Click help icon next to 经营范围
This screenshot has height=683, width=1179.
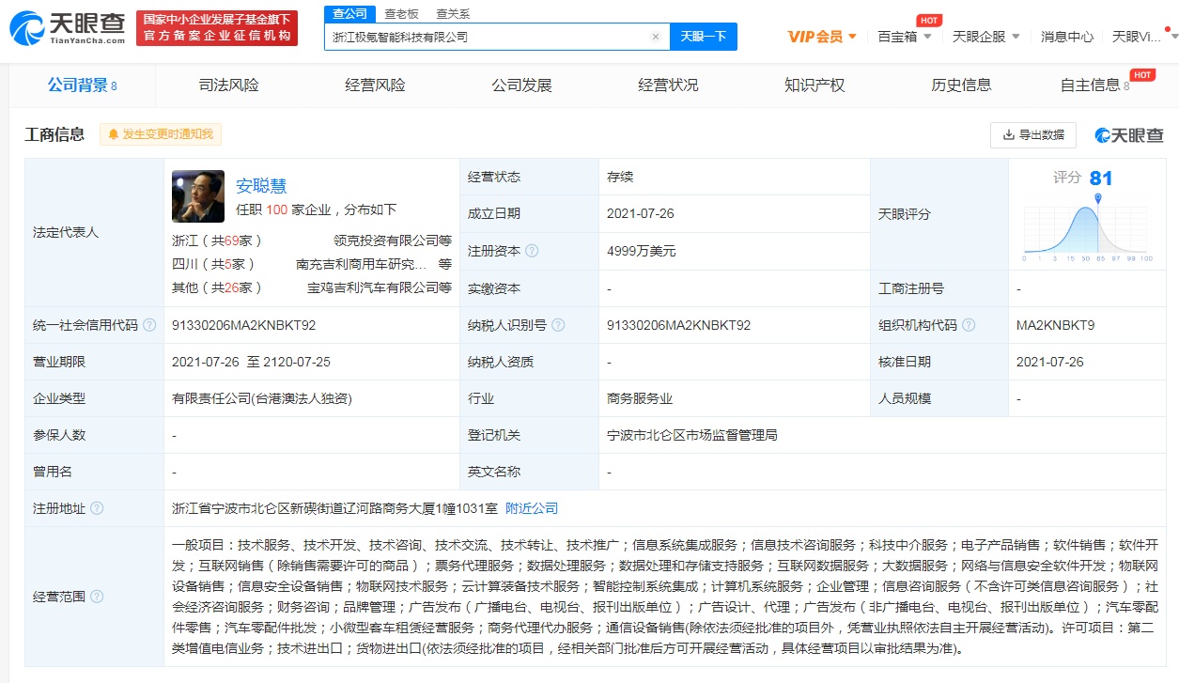coord(98,597)
